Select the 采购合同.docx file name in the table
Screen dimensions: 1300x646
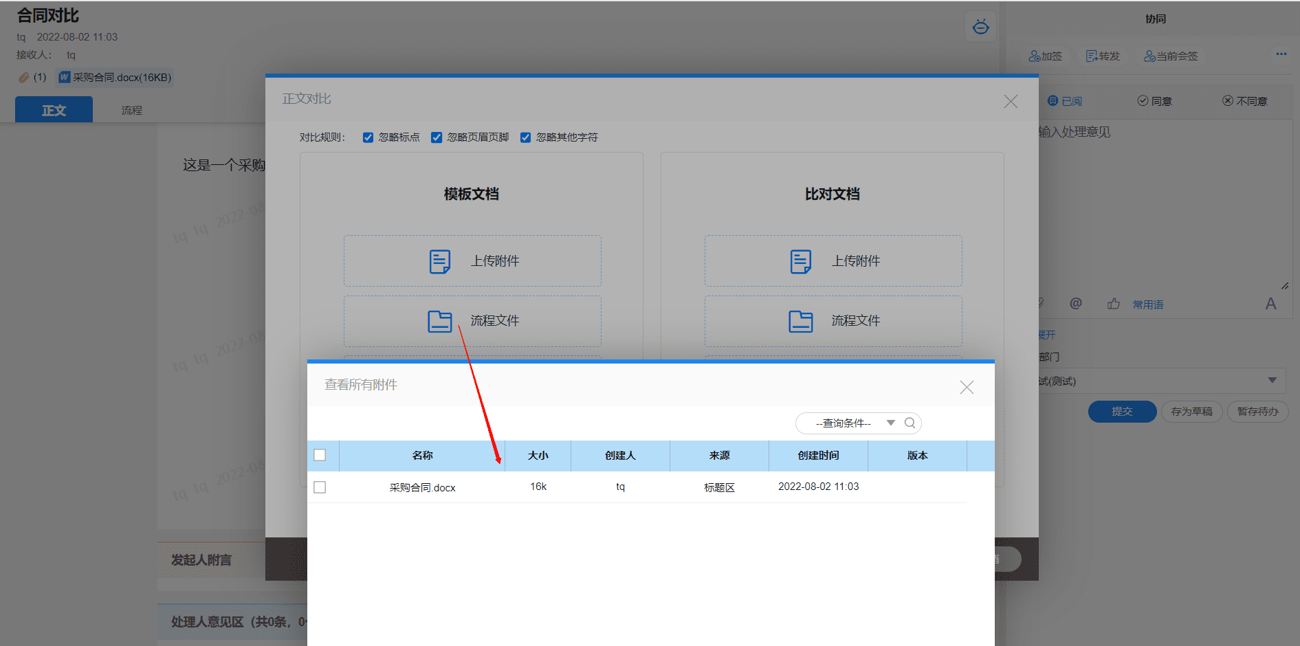[x=422, y=487]
